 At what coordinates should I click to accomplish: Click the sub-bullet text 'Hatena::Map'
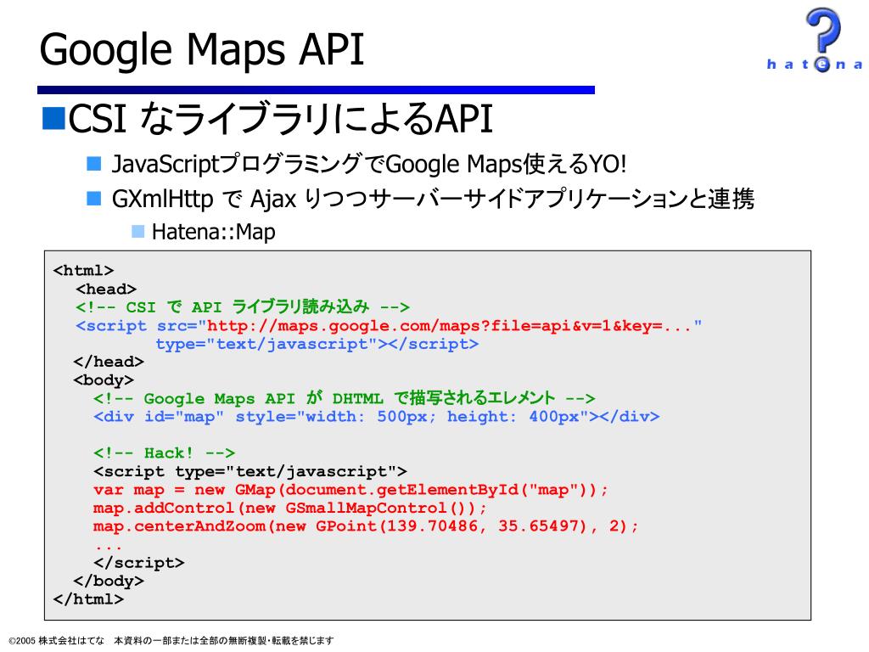[x=213, y=232]
